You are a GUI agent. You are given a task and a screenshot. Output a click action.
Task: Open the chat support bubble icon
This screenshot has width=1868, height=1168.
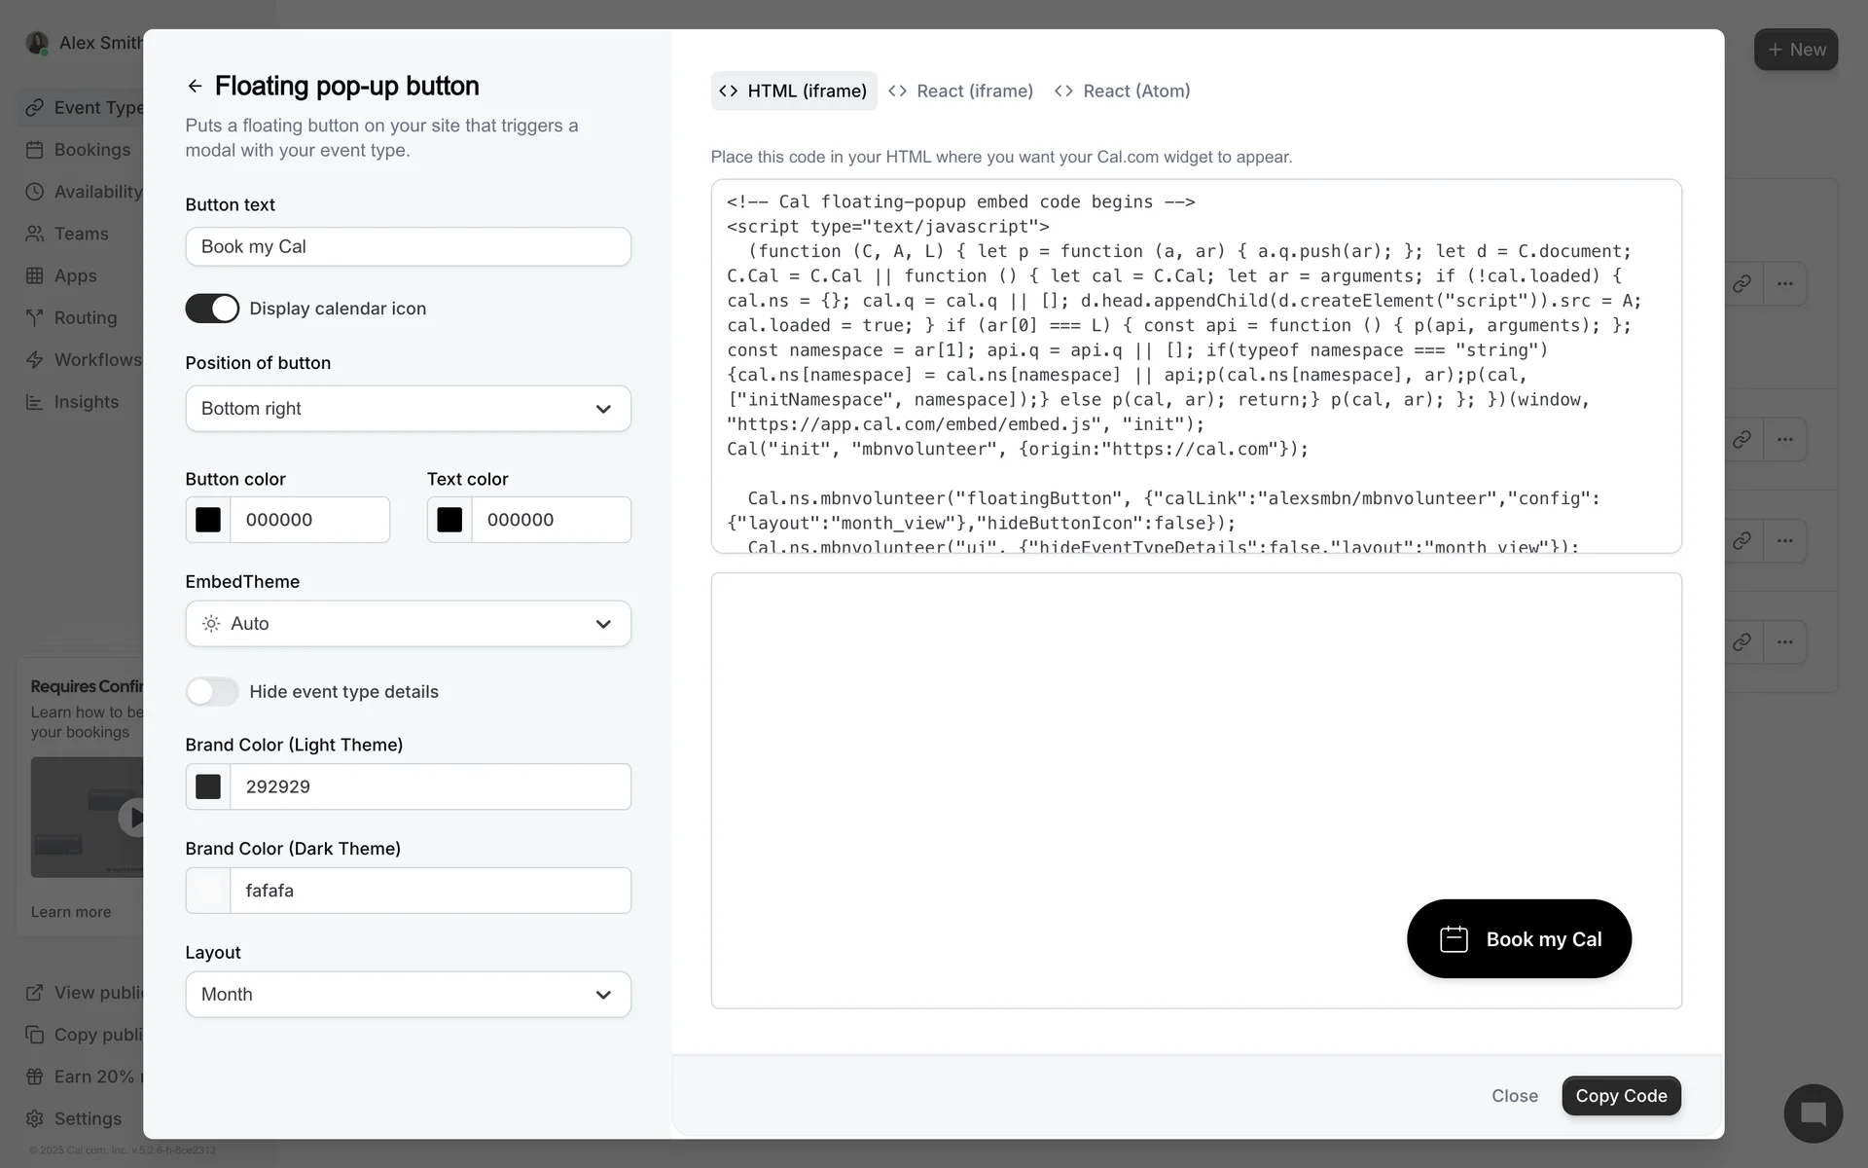pyautogui.click(x=1813, y=1113)
